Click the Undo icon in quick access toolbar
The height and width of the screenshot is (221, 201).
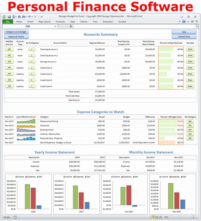click(x=29, y=17)
